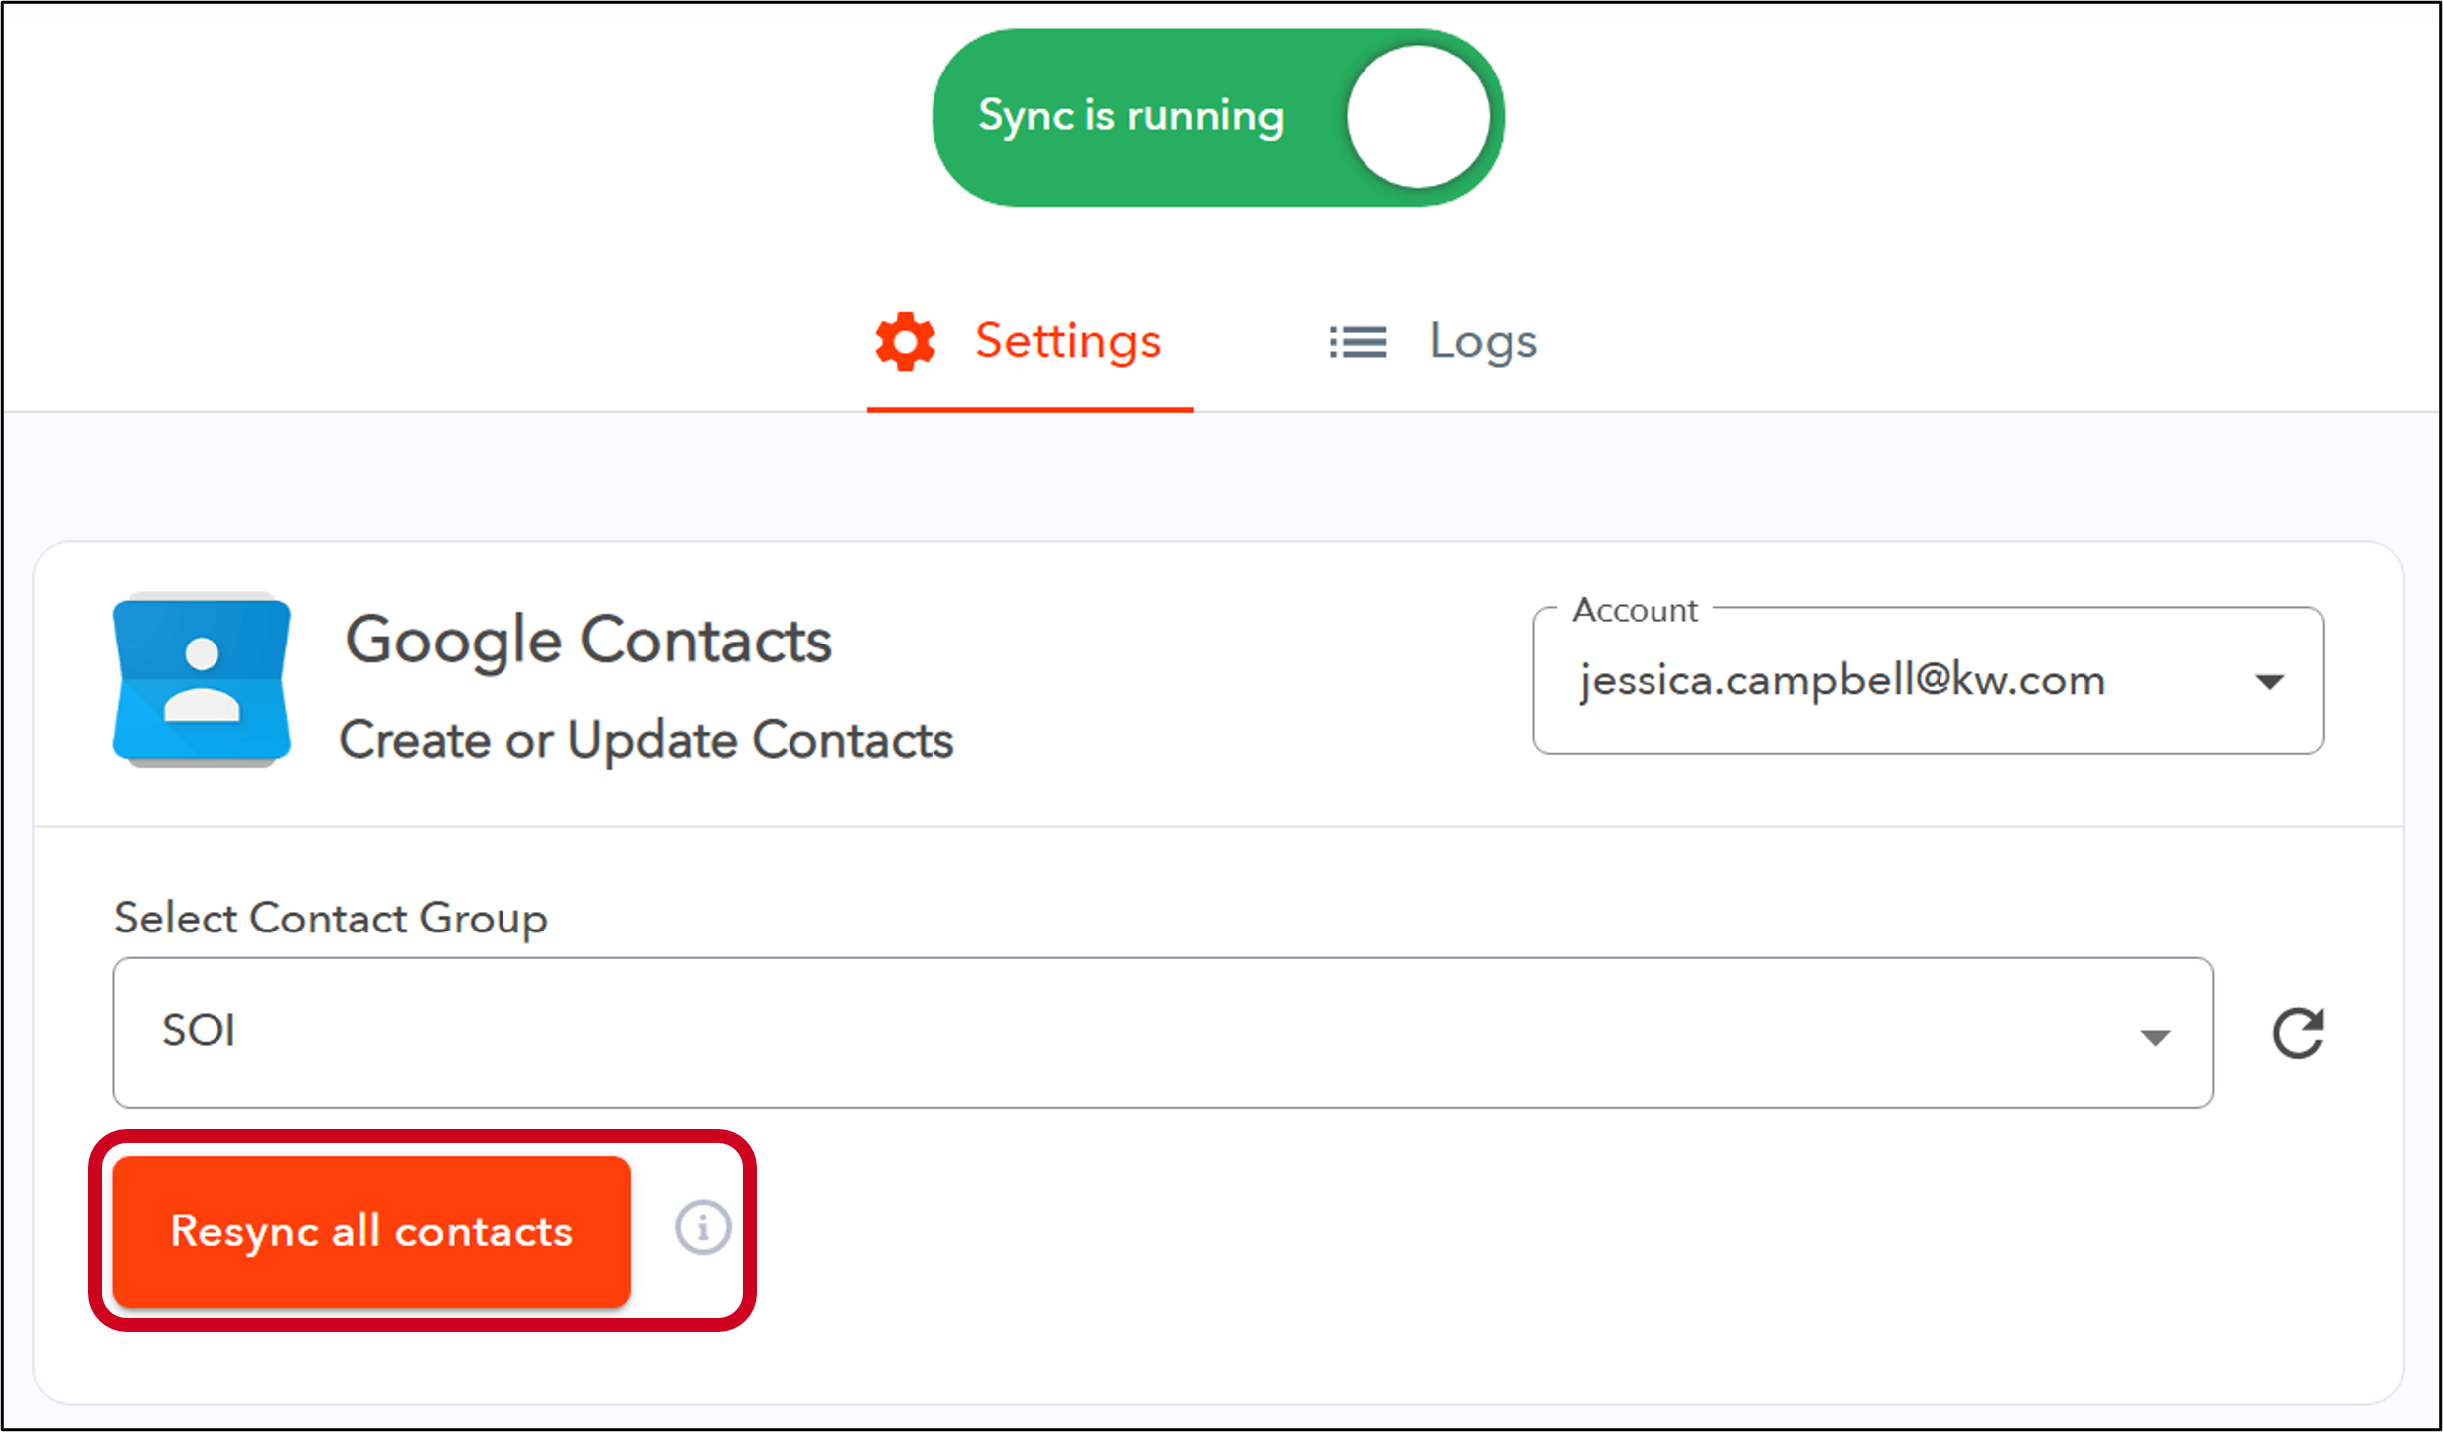Click the Google Contacts heading

(x=588, y=640)
